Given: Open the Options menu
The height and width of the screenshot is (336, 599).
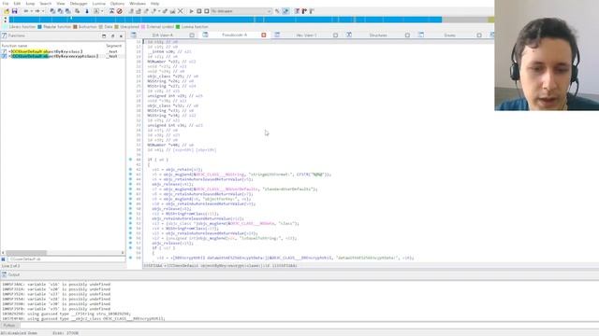Looking at the screenshot, I should tap(117, 4).
